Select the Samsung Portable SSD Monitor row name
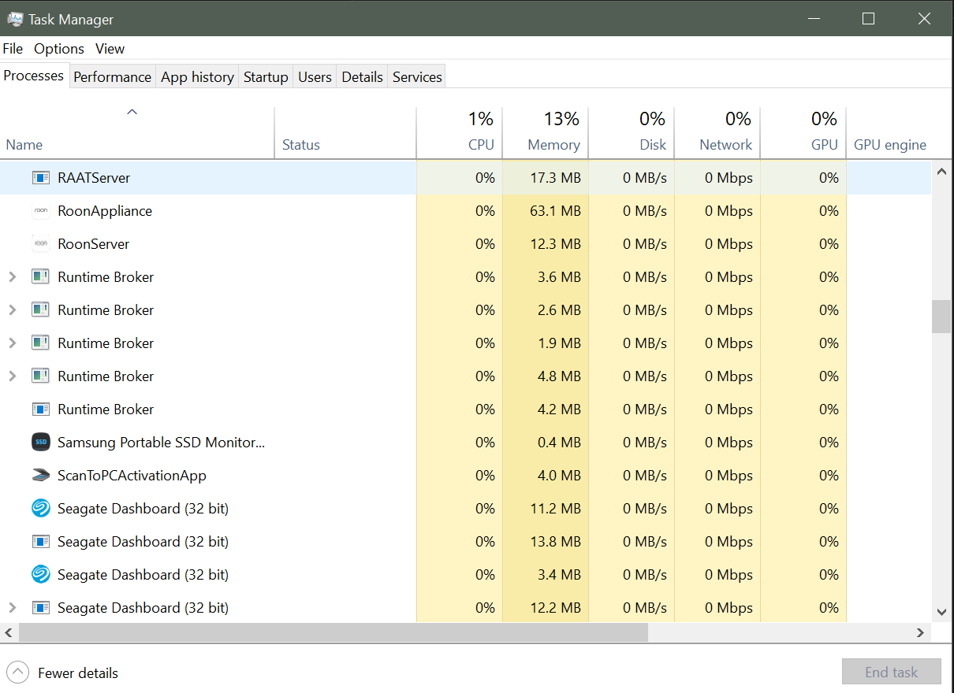This screenshot has width=954, height=693. [x=161, y=443]
